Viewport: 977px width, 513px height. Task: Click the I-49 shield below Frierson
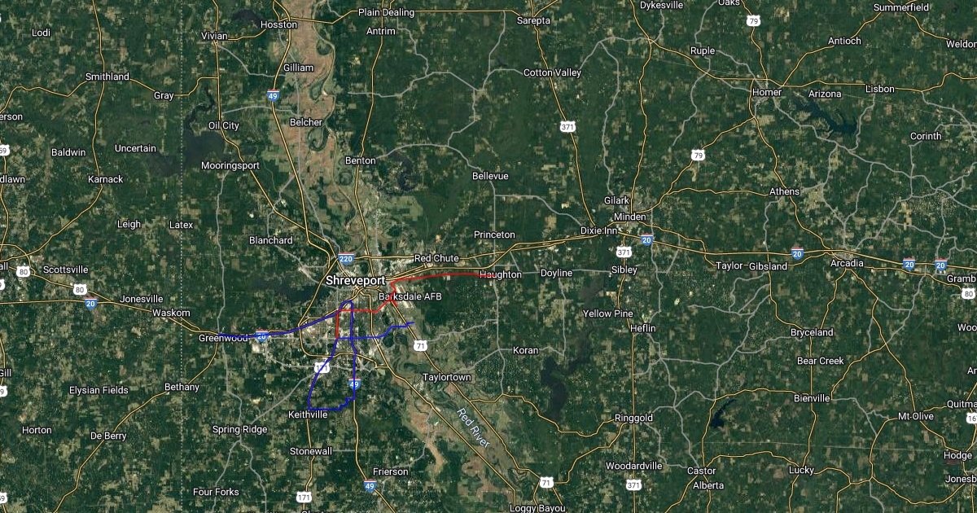370,486
